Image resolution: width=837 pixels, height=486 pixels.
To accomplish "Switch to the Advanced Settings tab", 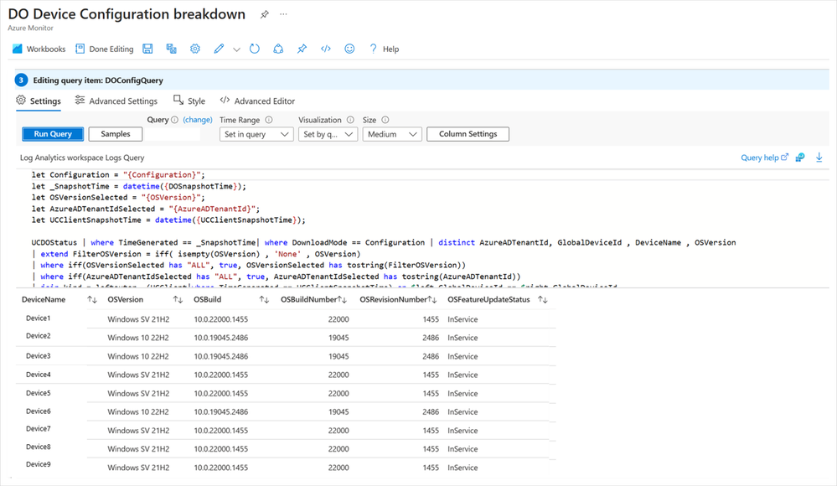I will pyautogui.click(x=116, y=101).
